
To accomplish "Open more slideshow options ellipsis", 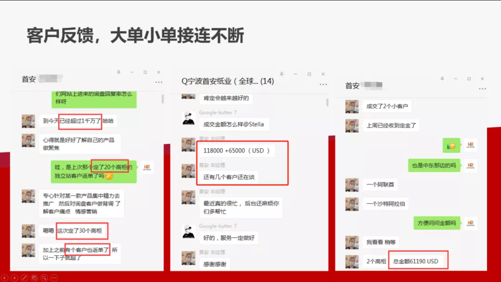I will click(x=54, y=278).
